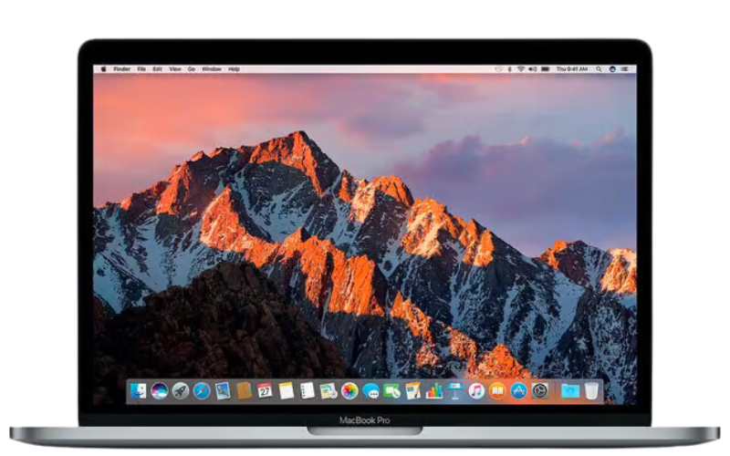730x456 pixels.
Task: Open Contacts book icon in Dock
Action: point(244,391)
